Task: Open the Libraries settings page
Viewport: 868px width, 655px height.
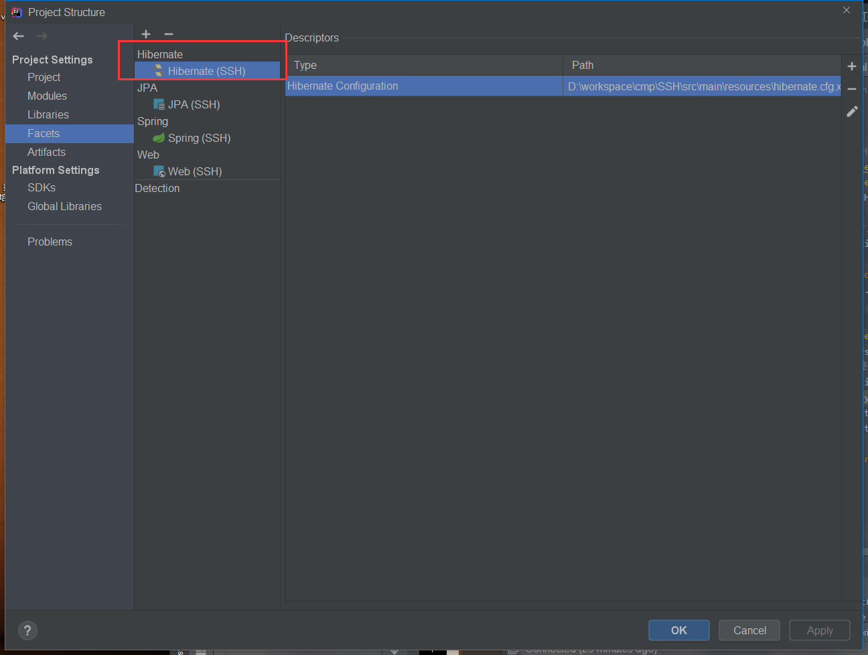Action: point(48,115)
